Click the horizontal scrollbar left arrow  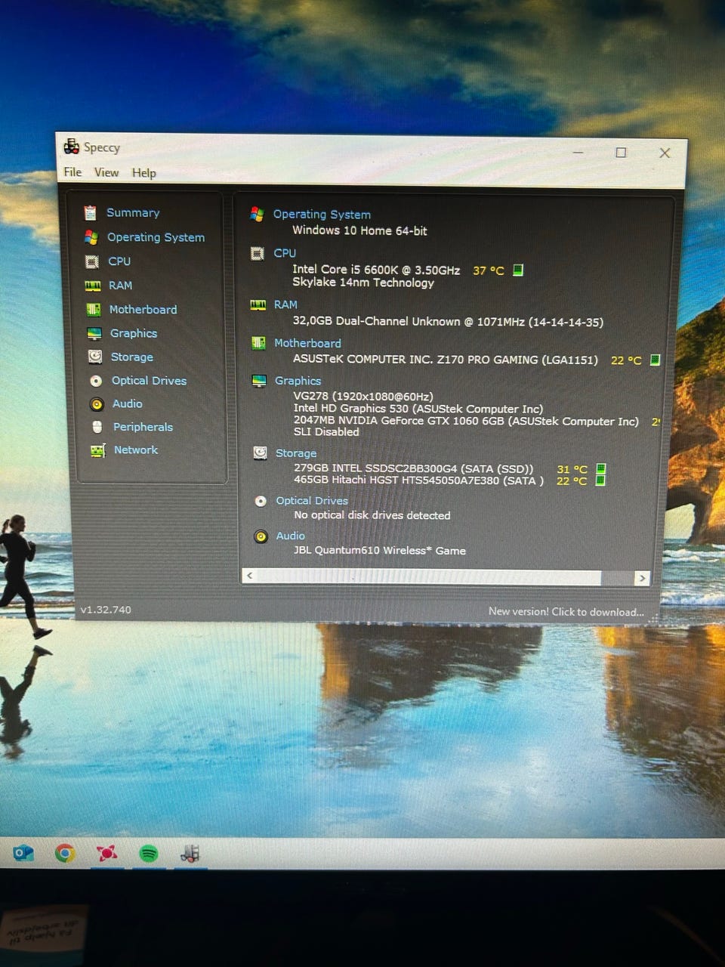250,576
